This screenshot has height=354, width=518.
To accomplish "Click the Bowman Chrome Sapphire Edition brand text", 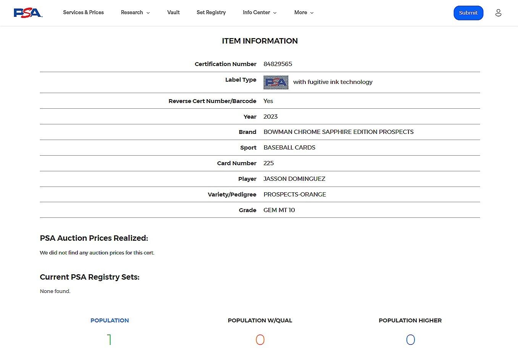I will click(338, 132).
